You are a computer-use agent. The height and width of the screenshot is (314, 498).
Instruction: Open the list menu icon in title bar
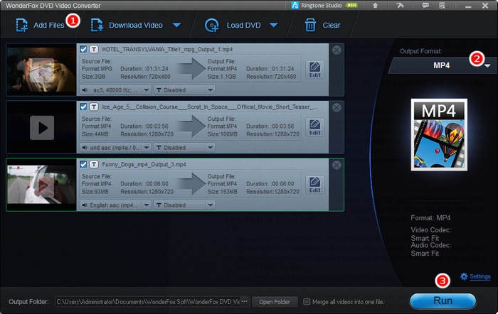coord(442,6)
